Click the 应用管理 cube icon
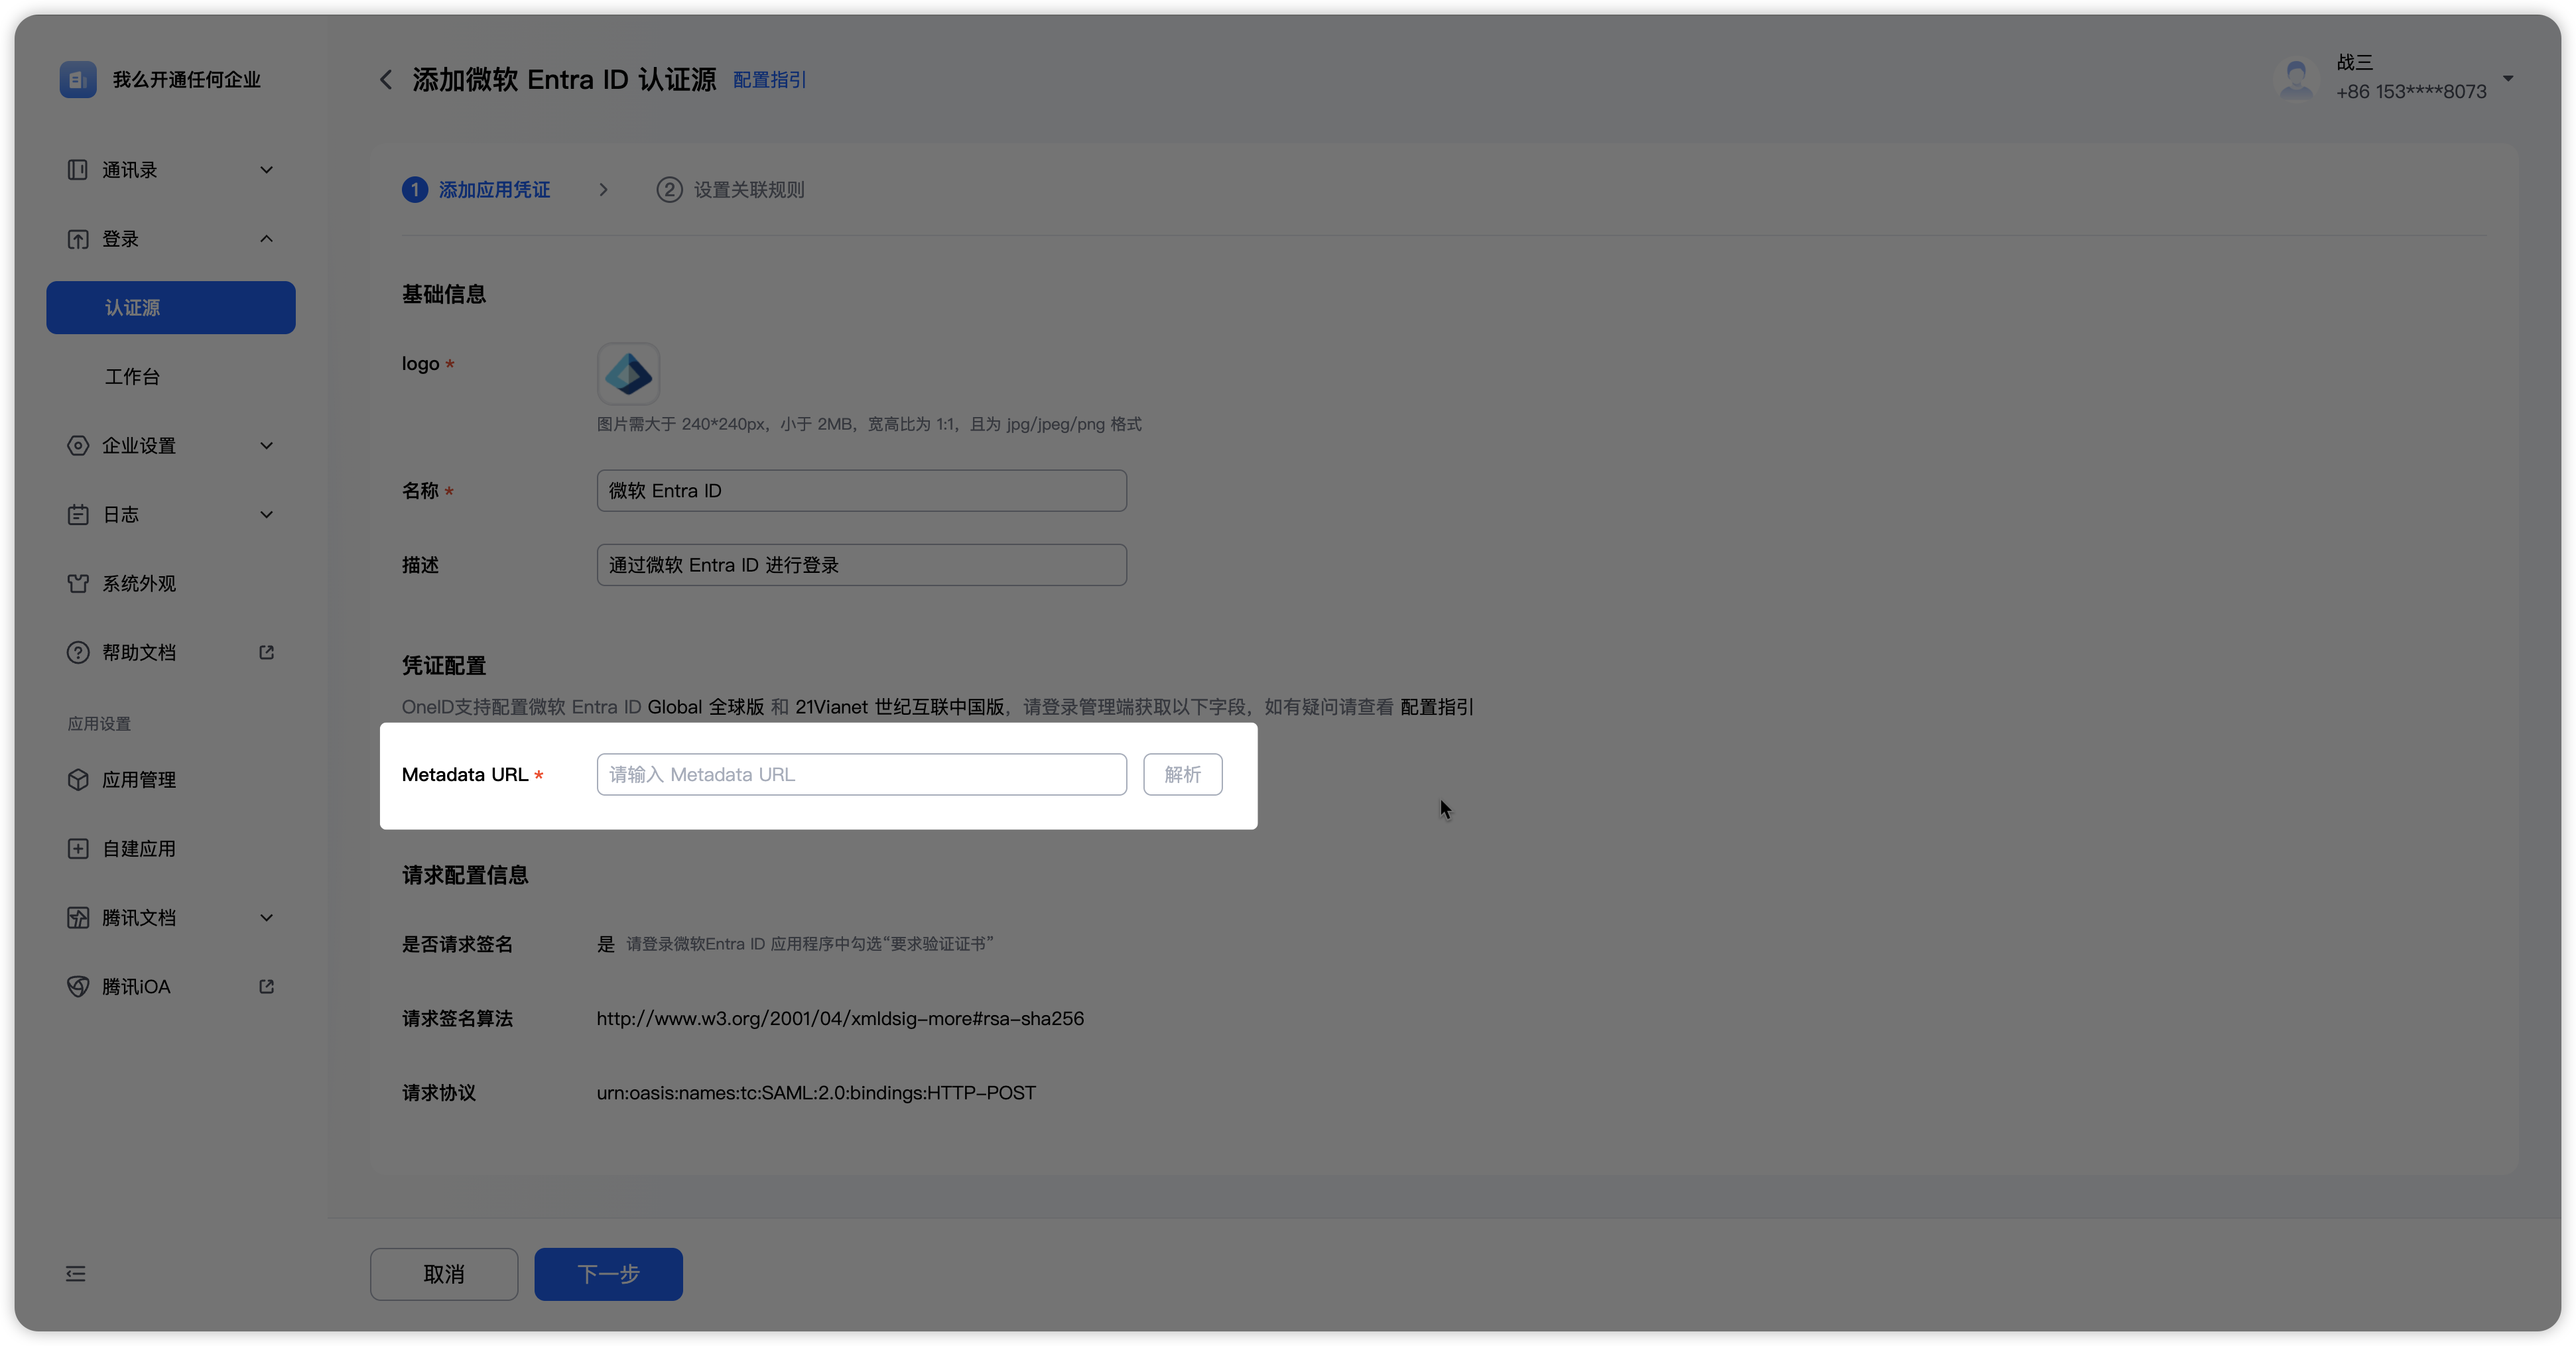 (78, 779)
